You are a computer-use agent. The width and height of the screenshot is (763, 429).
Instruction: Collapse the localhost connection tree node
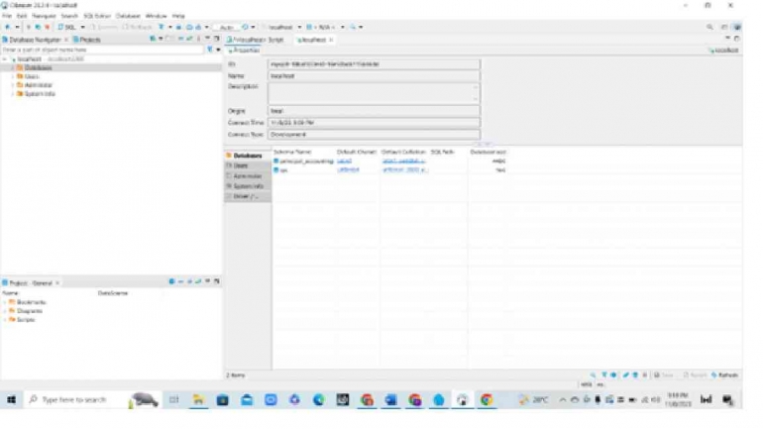(x=5, y=58)
